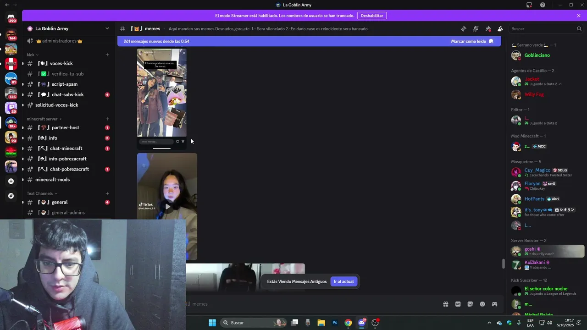Open the GIF picker icon
The height and width of the screenshot is (330, 587).
pyautogui.click(x=458, y=304)
